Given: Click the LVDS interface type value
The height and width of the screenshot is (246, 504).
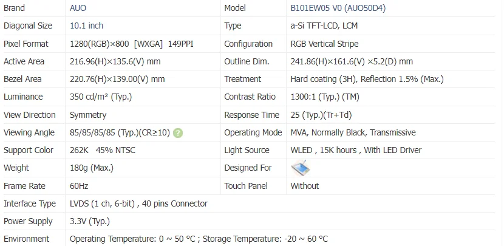Looking at the screenshot, I should tap(138, 203).
